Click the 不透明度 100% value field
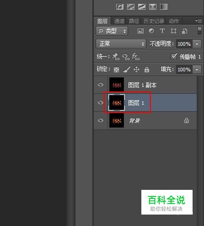 (x=184, y=44)
